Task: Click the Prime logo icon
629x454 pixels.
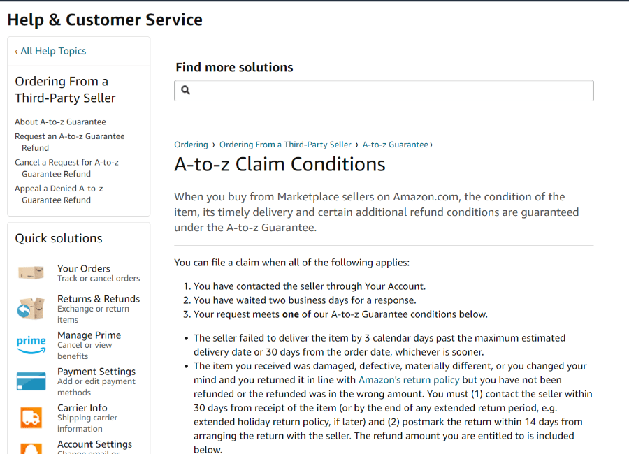Action: point(31,345)
